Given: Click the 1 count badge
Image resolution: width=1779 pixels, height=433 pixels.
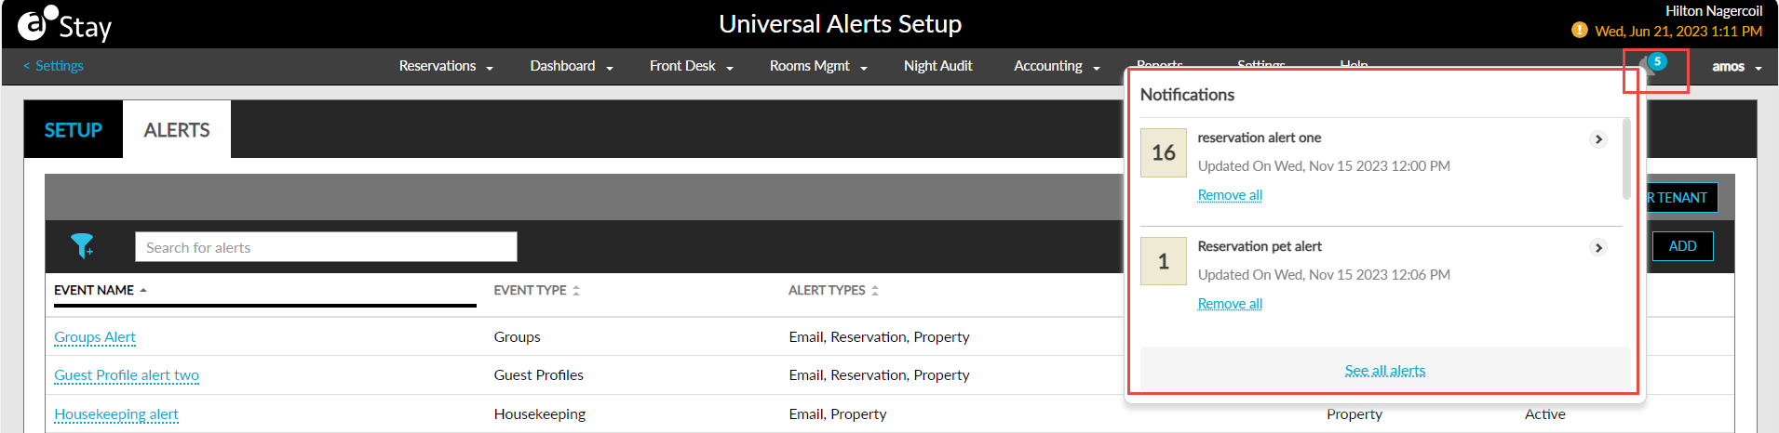Looking at the screenshot, I should pyautogui.click(x=1164, y=261).
